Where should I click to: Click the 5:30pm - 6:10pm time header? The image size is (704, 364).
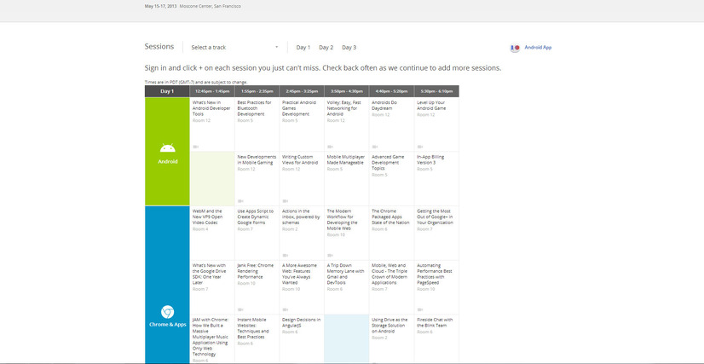[x=436, y=91]
